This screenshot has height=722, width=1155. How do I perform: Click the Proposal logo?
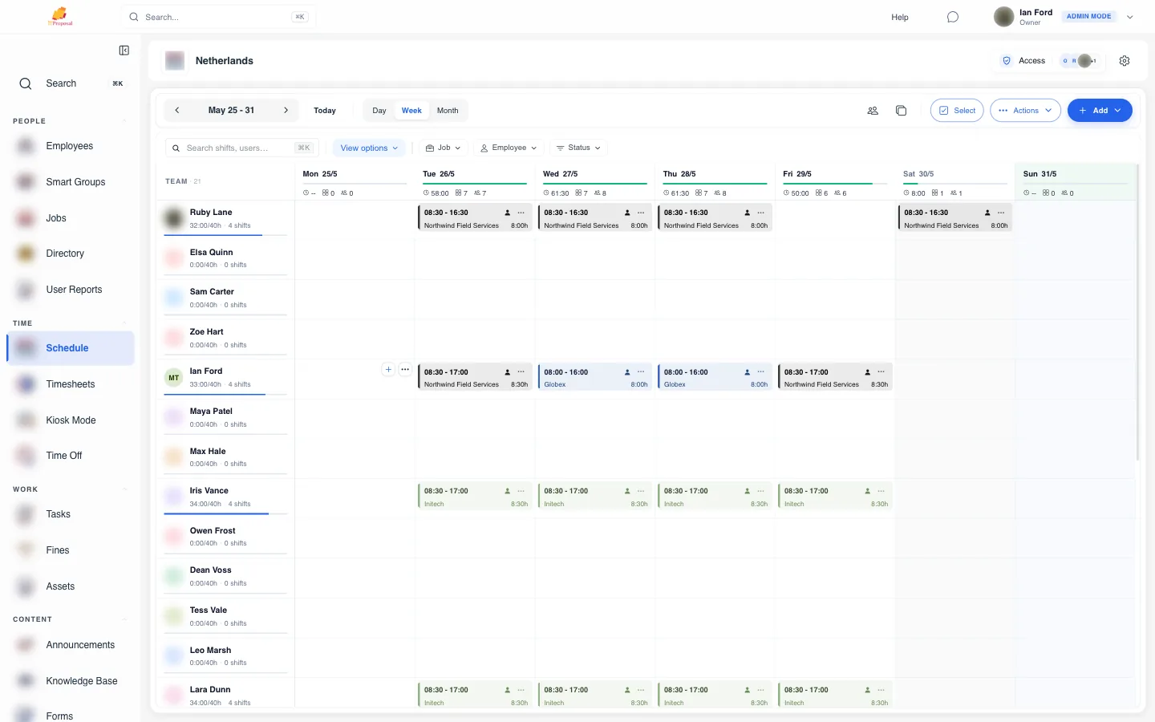click(60, 16)
